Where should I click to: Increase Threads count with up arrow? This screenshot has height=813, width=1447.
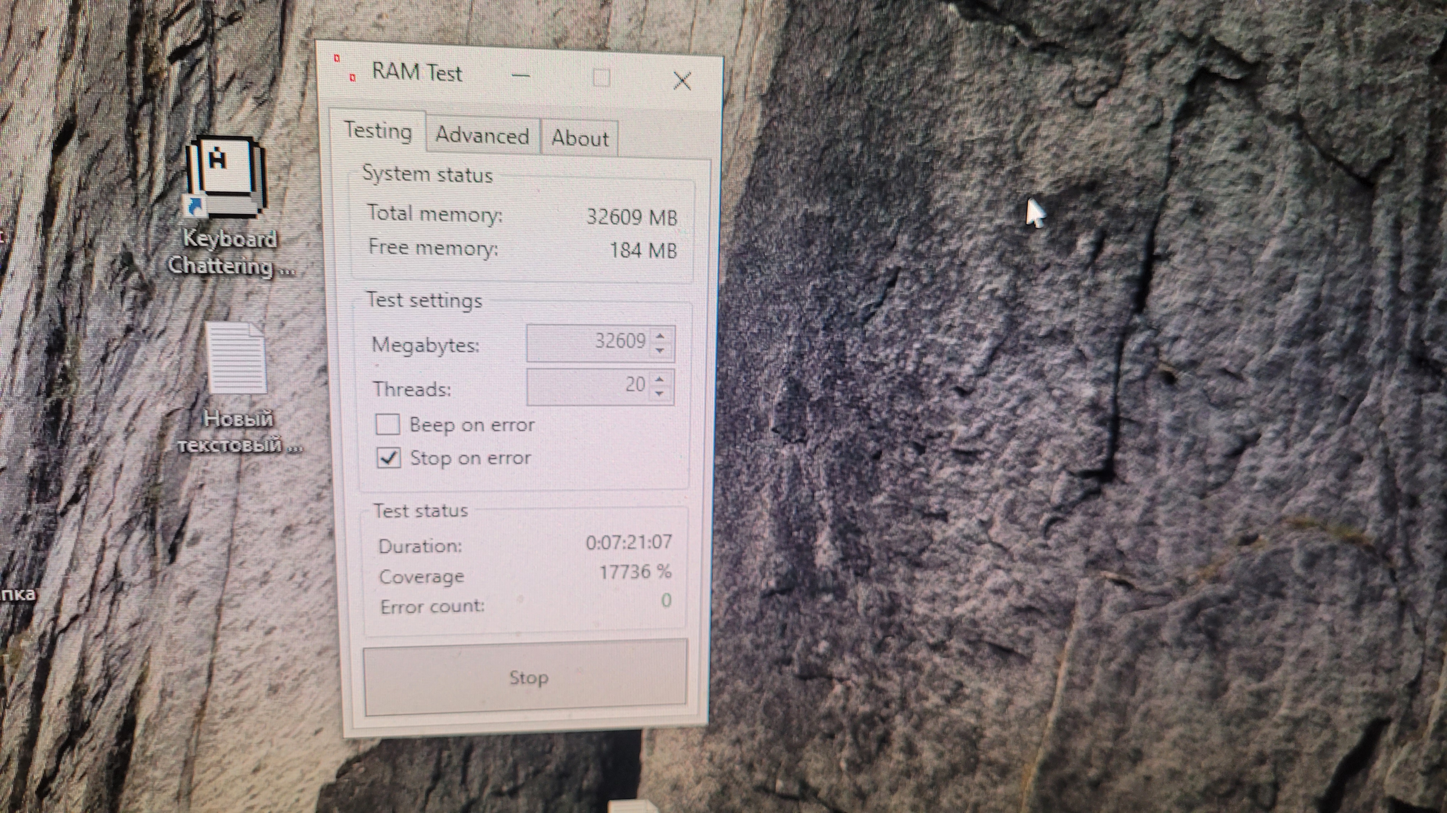[x=660, y=379]
